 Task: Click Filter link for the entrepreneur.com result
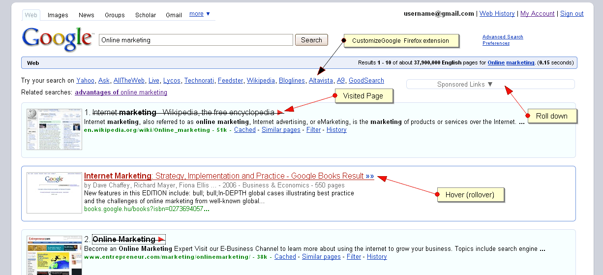click(354, 257)
